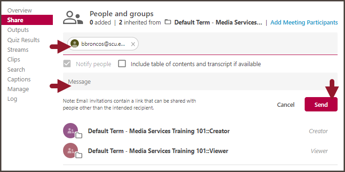Screen dimensions: 345x172
Task: Click Add Meeting Participants link
Action: point(304,22)
